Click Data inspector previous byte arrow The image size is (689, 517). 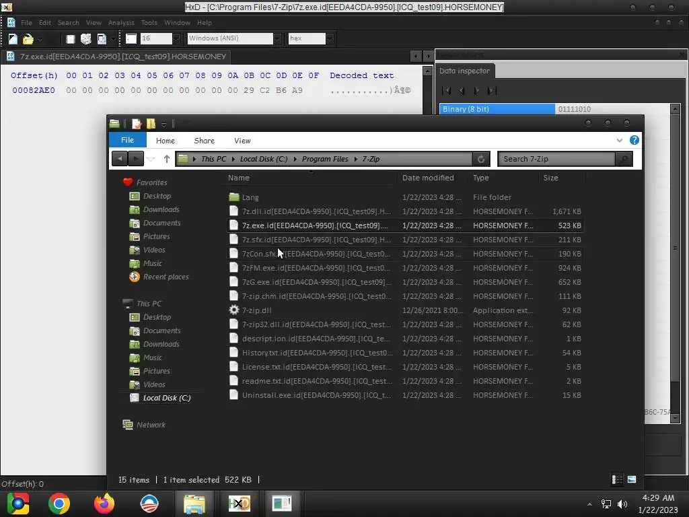[x=462, y=91]
